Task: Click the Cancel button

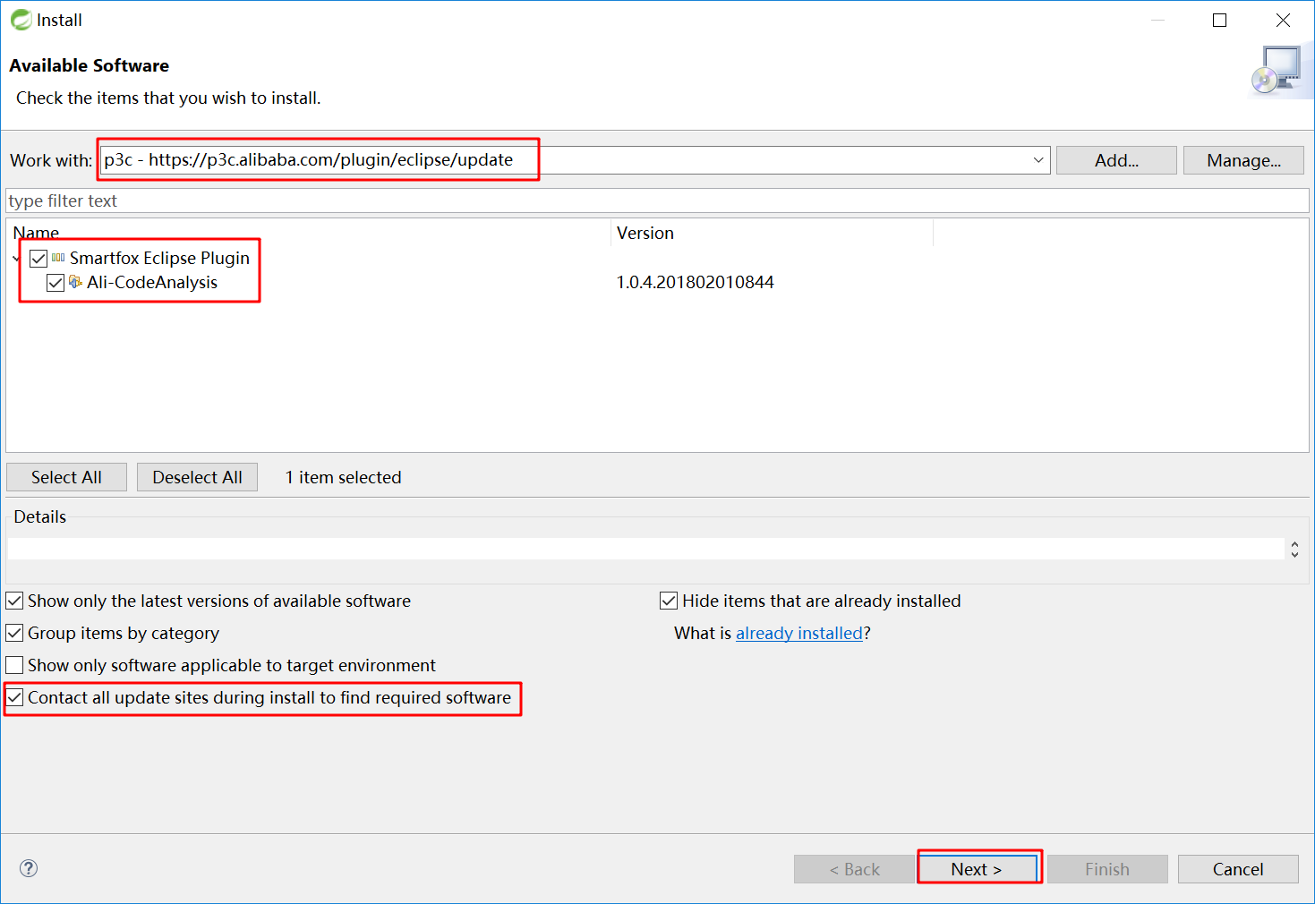Action: 1238,869
